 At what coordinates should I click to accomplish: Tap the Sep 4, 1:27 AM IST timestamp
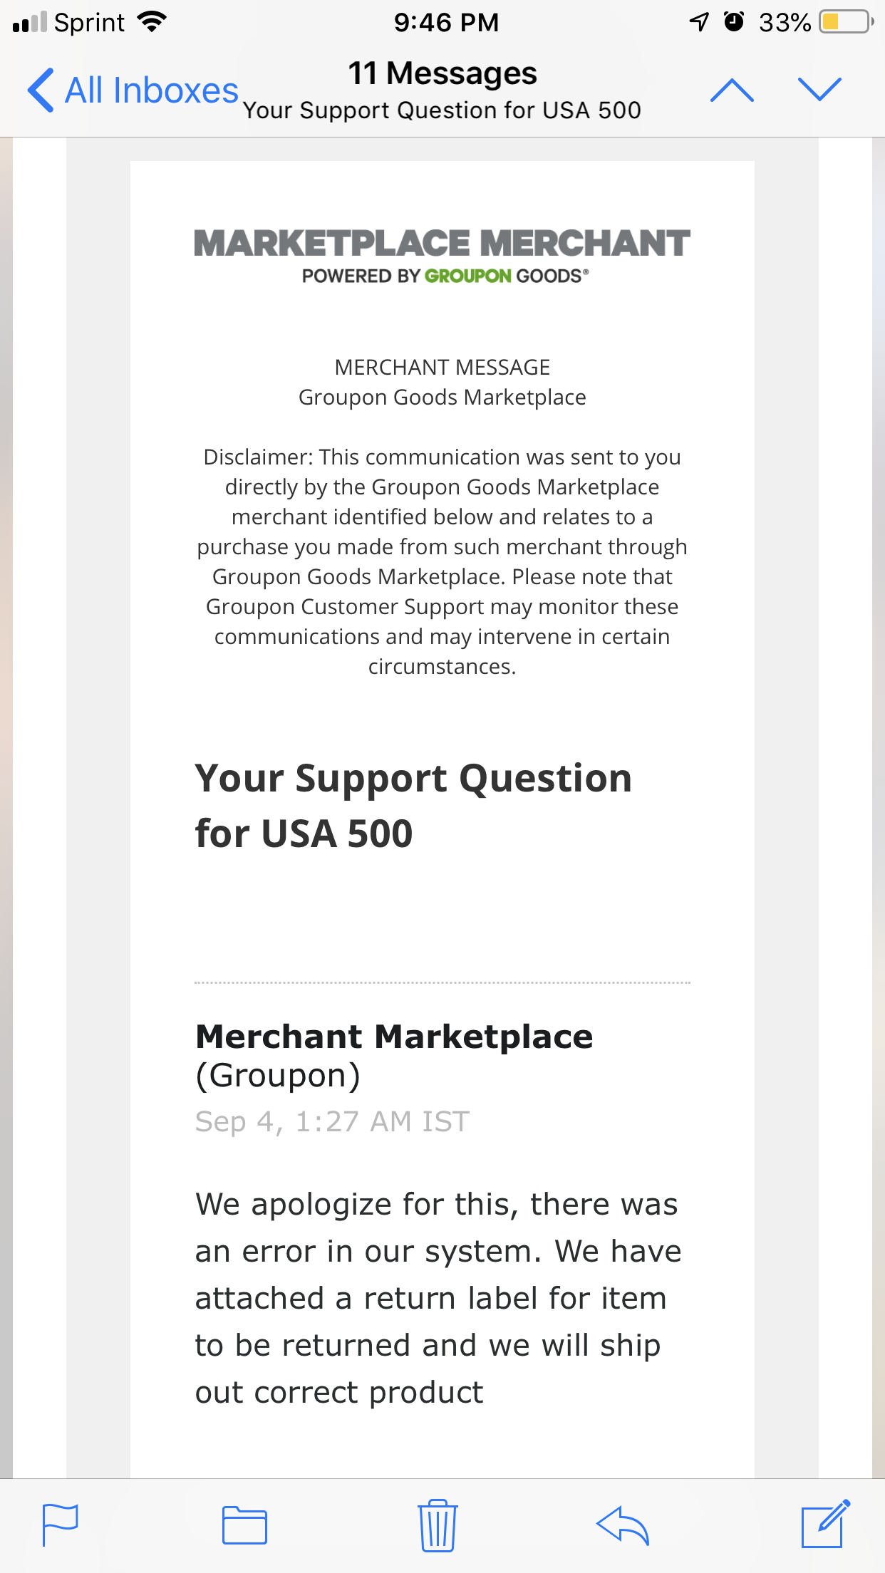click(331, 1120)
